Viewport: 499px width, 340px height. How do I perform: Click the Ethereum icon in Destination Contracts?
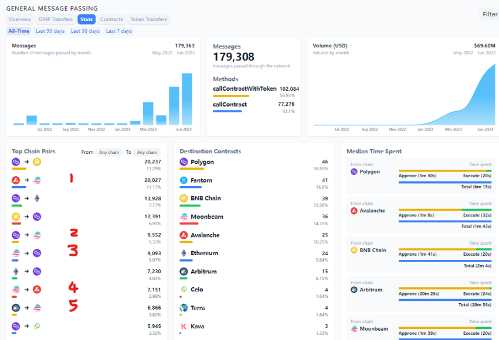184,253
